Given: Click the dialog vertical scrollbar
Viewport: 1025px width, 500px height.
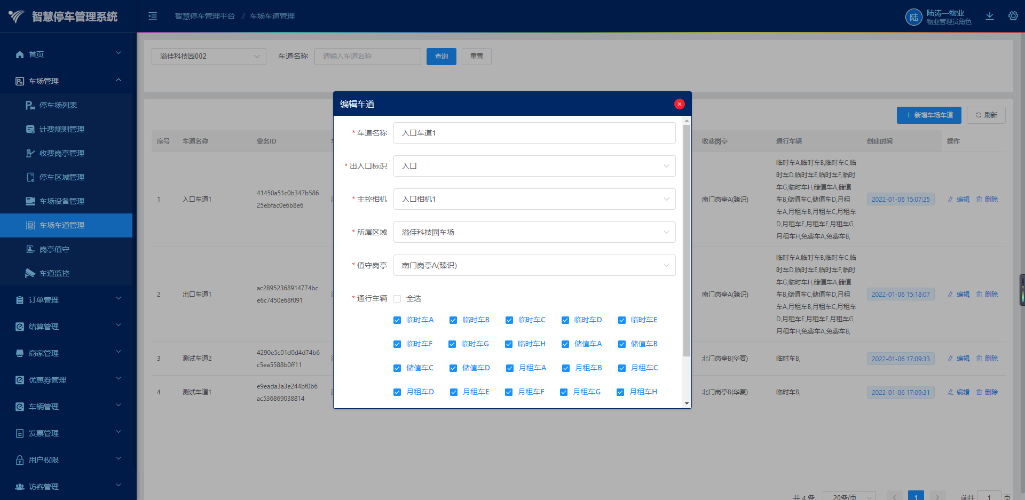Looking at the screenshot, I should [x=687, y=240].
